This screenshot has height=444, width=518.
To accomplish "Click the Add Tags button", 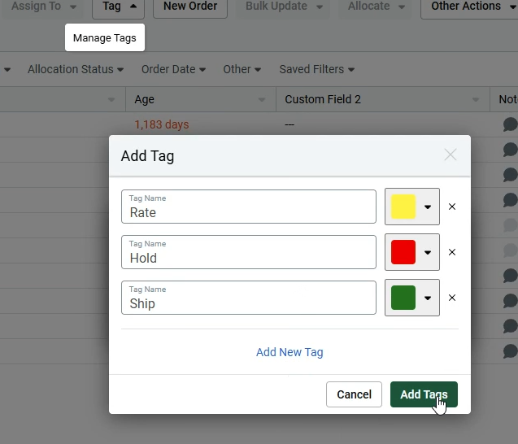I will pos(424,394).
